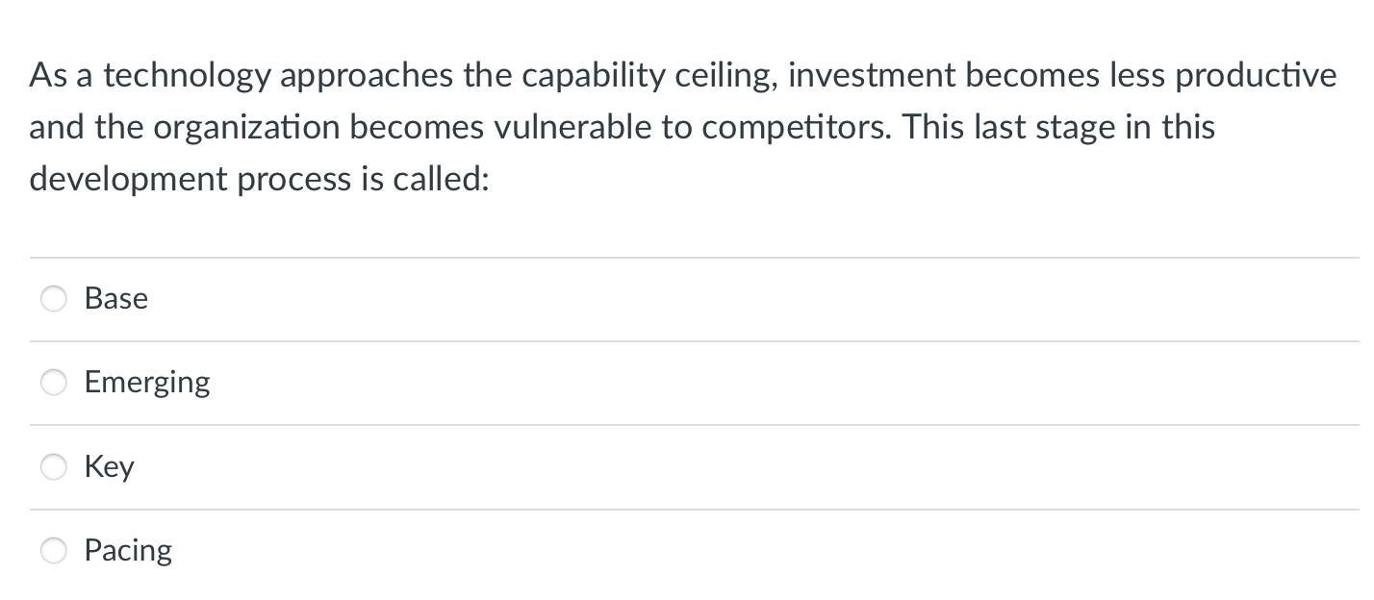This screenshot has width=1374, height=600.
Task: Click the 'Base' answer label text
Action: click(x=115, y=299)
